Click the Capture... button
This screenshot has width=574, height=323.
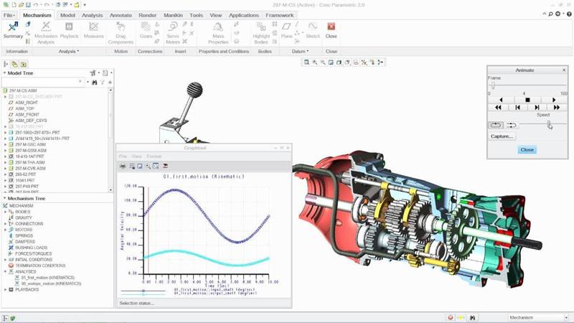[502, 136]
